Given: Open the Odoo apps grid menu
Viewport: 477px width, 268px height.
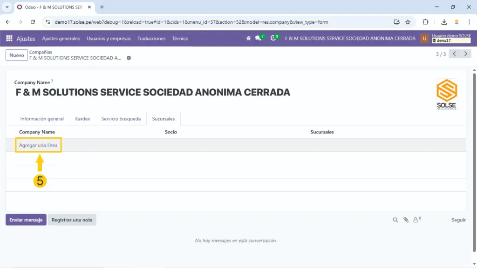Looking at the screenshot, I should point(9,39).
